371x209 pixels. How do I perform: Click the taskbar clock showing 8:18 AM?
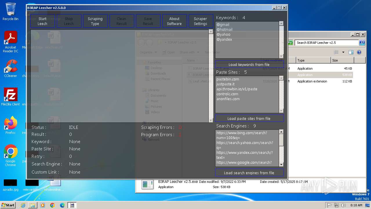point(356,205)
